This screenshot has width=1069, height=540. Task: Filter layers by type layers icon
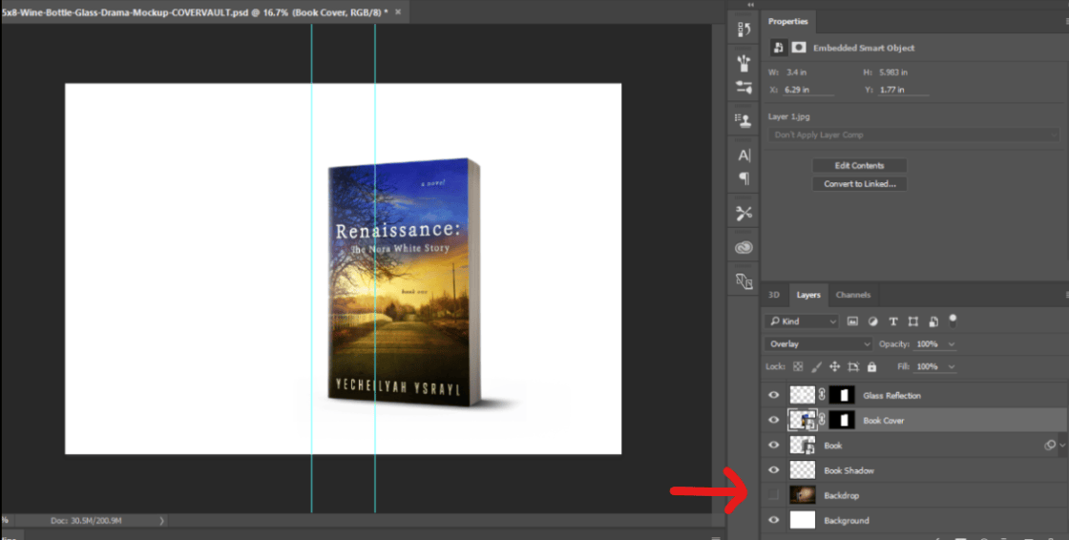[893, 322]
